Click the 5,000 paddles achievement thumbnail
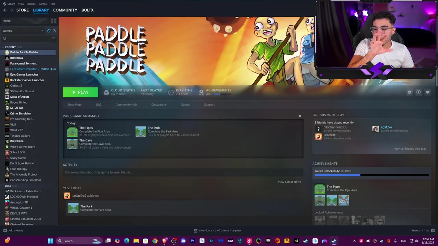 [344, 201]
